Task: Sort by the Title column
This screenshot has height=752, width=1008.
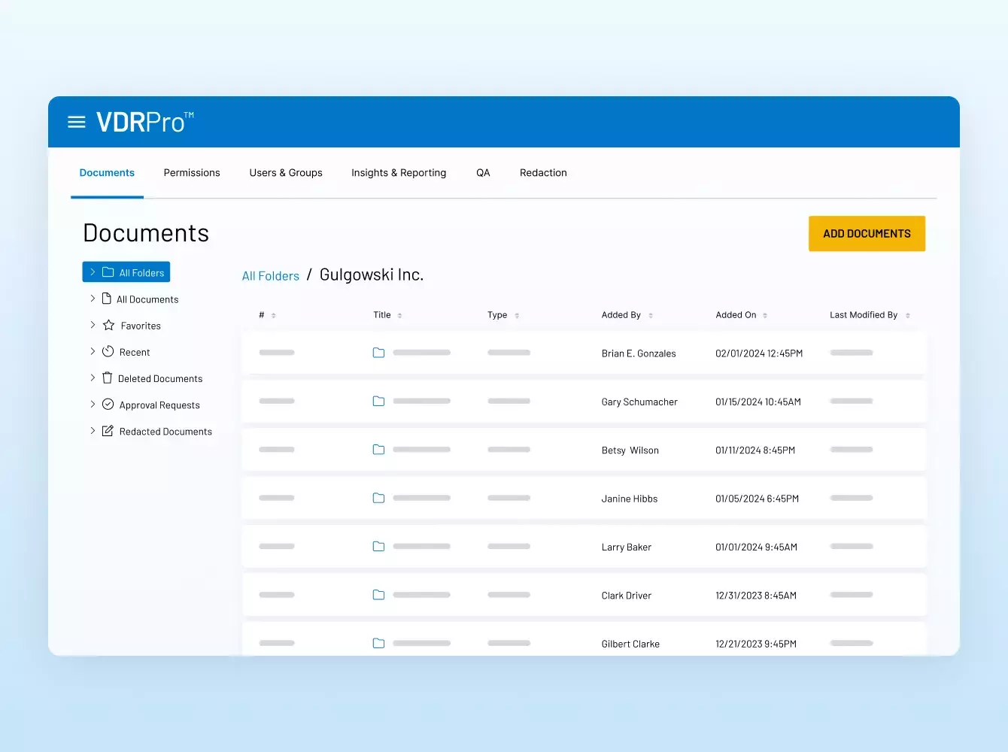Action: [399, 316]
